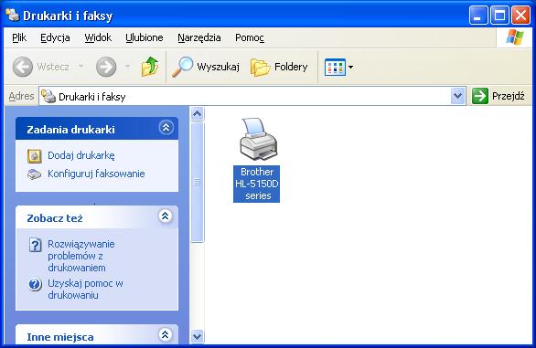This screenshot has height=348, width=536.
Task: Open the Plik menu
Action: [19, 37]
